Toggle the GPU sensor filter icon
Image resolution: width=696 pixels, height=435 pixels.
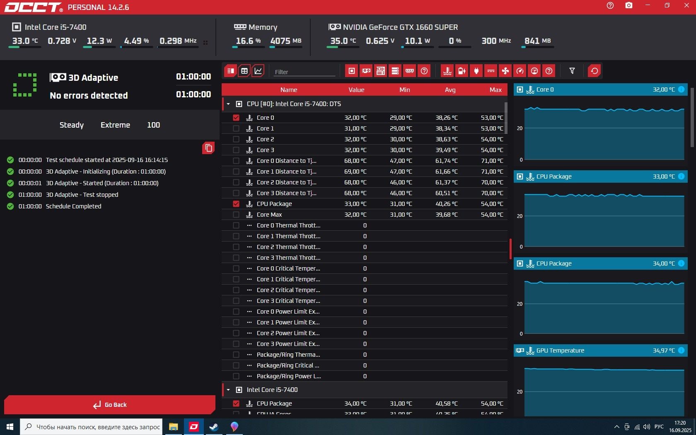(x=366, y=71)
